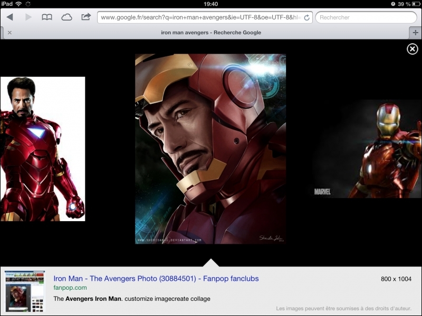Tap the Fanpop page preview thumbnail
Viewport: 422px width, 316px height.
click(25, 291)
